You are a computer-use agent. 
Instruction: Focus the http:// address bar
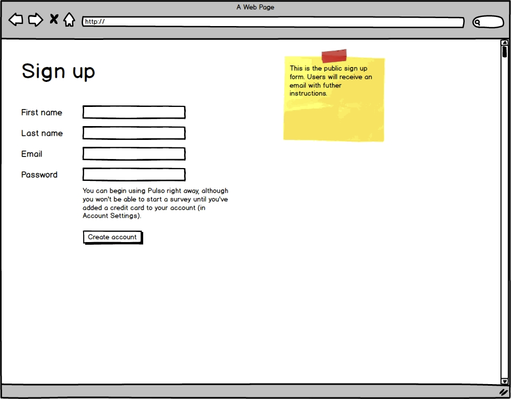click(273, 22)
